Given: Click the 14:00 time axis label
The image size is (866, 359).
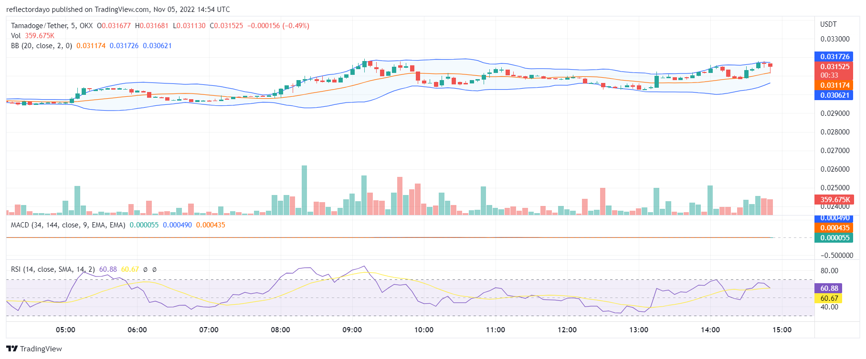Looking at the screenshot, I should [x=710, y=330].
